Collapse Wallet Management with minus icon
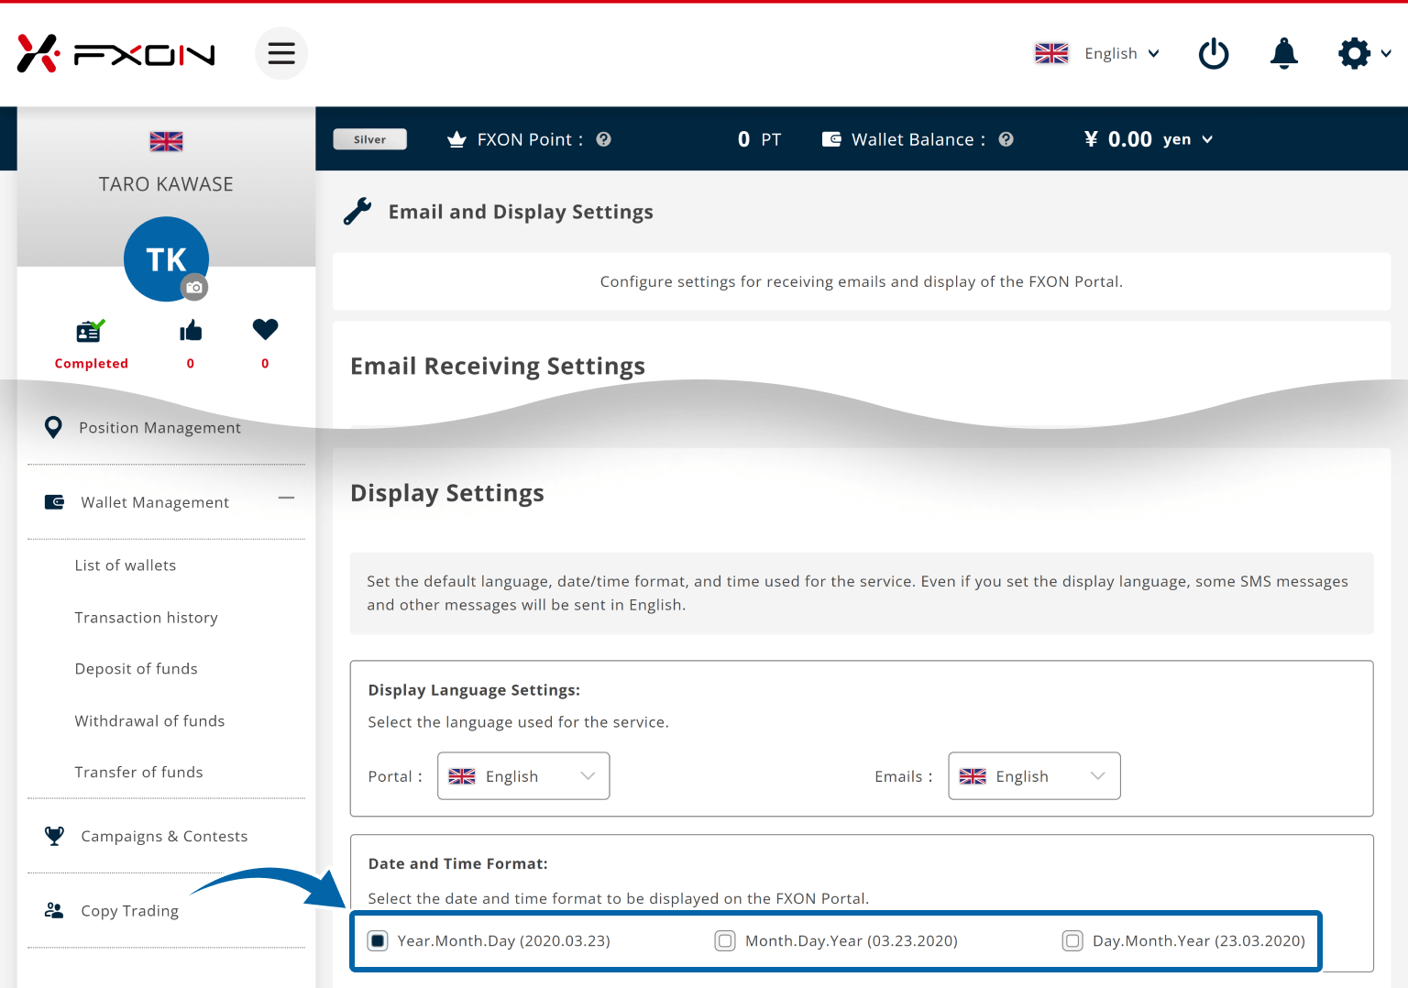This screenshot has width=1408, height=988. tap(287, 498)
